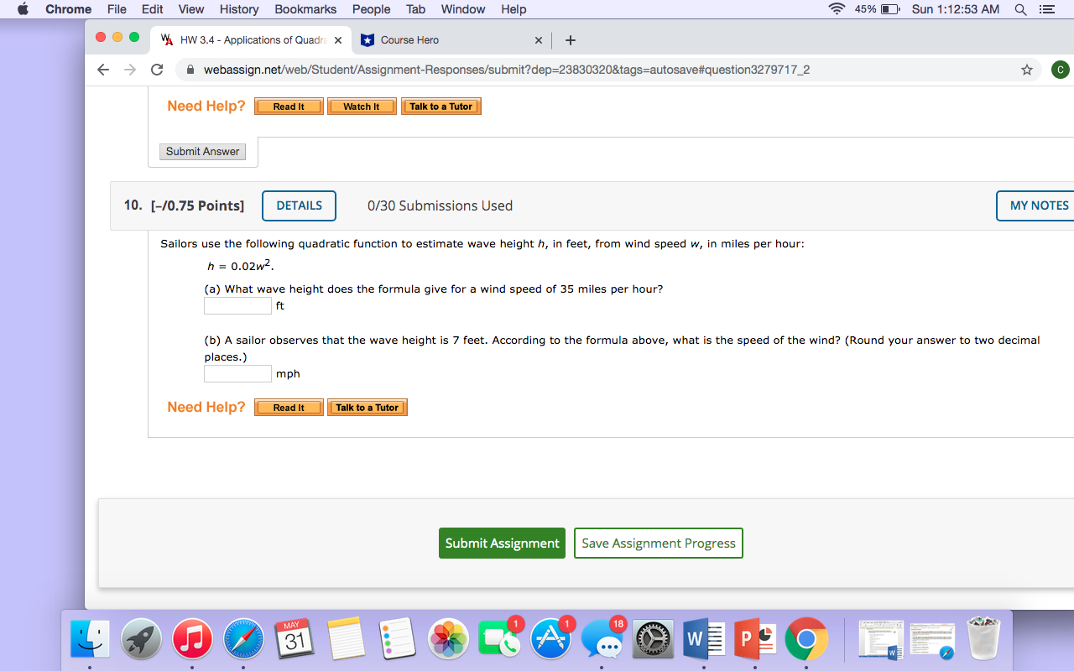Click Talk to a Tutor under question 10
This screenshot has width=1074, height=671.
368,408
